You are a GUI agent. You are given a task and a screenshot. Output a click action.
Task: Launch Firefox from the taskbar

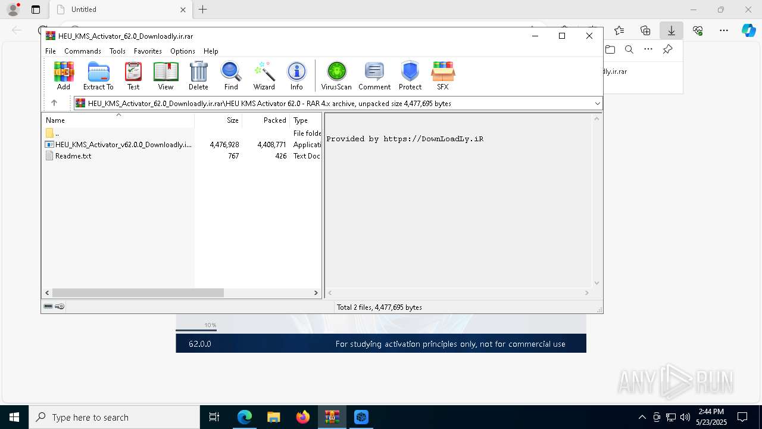(x=302, y=417)
